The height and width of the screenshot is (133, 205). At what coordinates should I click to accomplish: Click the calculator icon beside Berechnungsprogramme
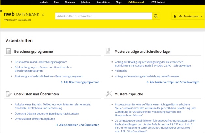tap(8, 51)
